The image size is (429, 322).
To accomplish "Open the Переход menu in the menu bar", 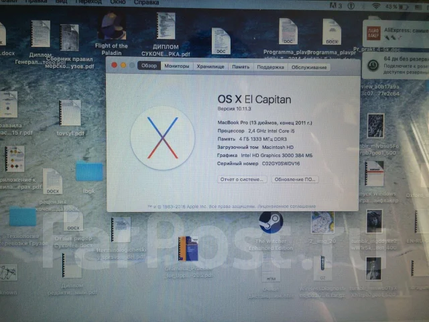I will [88, 2].
